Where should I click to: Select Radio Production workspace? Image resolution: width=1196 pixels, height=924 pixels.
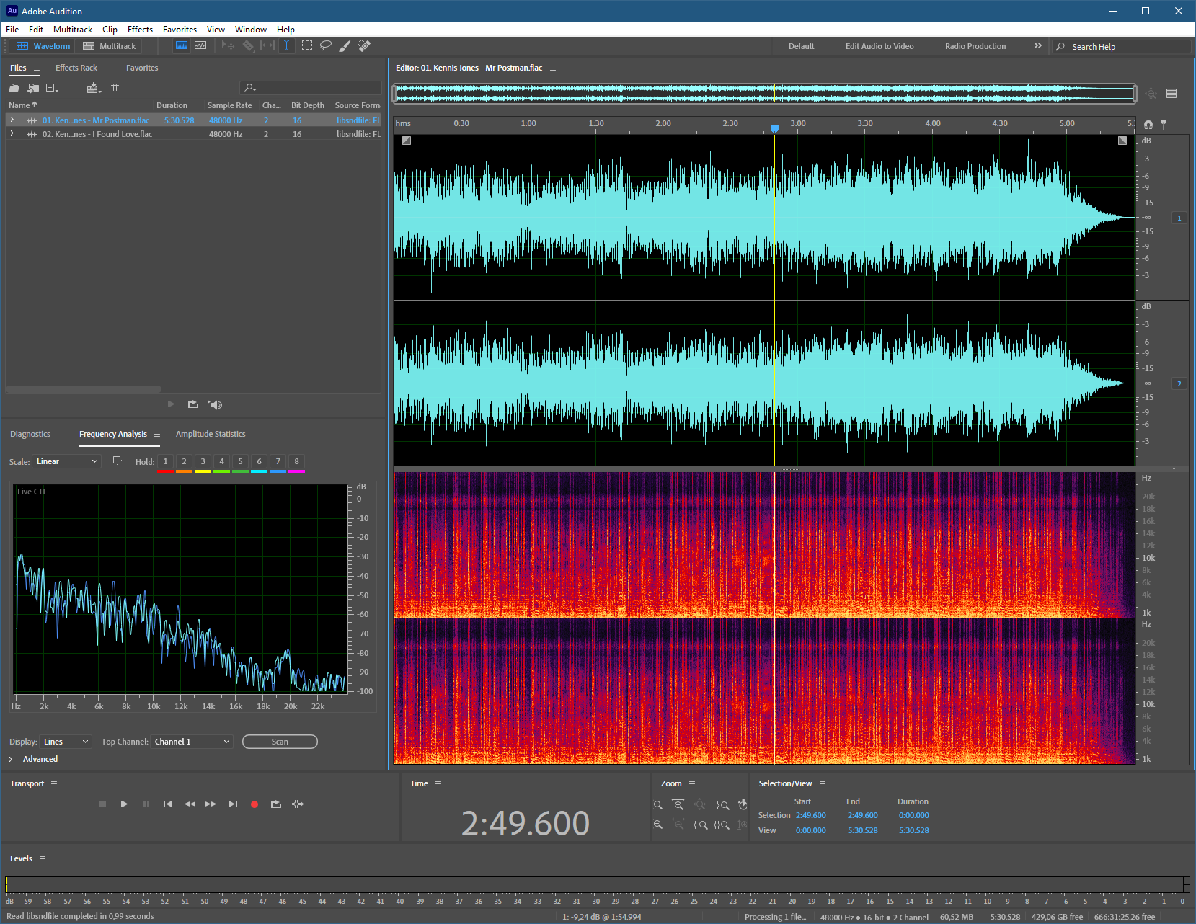pos(975,46)
